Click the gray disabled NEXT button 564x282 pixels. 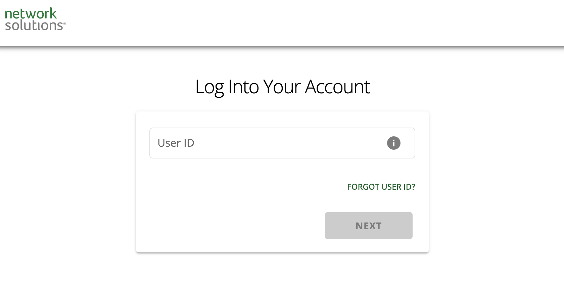(368, 226)
